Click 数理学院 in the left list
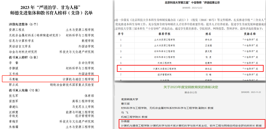 click(x=88, y=41)
